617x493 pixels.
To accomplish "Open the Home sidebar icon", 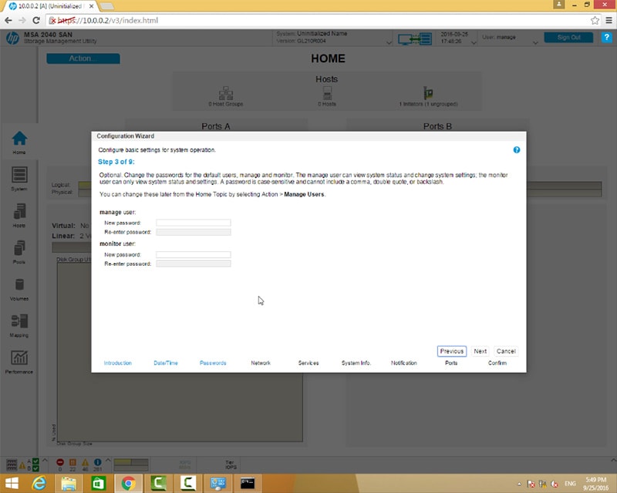I will click(19, 140).
